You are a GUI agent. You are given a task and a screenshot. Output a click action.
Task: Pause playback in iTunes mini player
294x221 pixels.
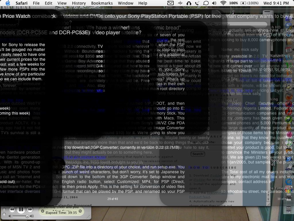pyautogui.click(x=21, y=209)
